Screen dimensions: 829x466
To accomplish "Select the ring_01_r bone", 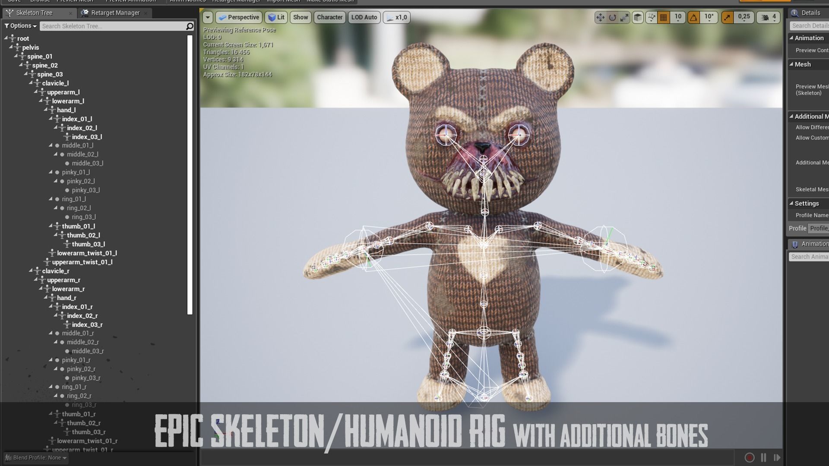I will coord(74,387).
